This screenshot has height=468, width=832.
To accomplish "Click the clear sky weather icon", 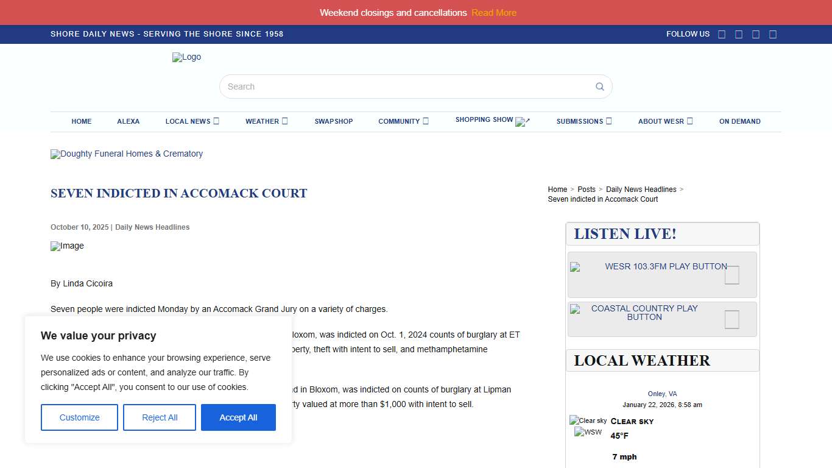I will [587, 420].
